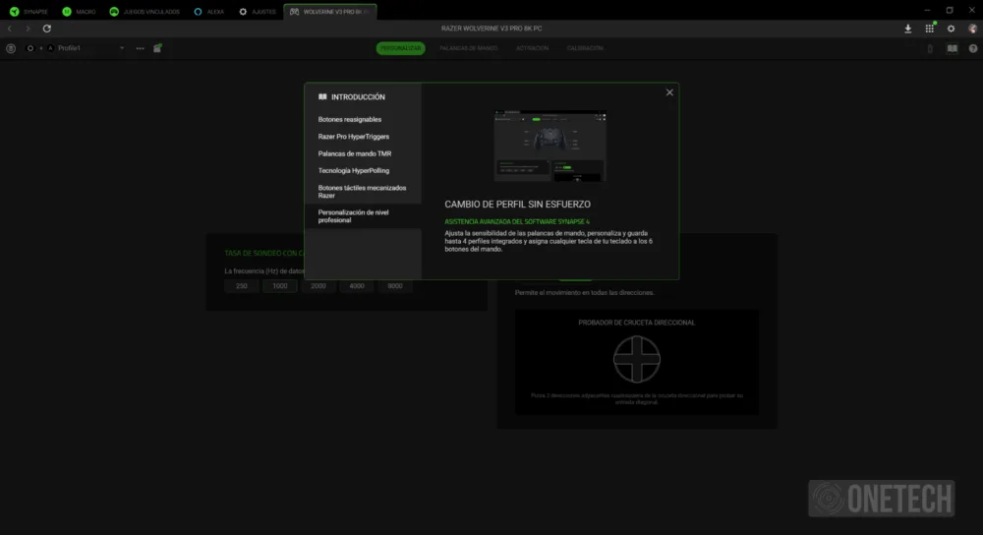Open the settings gear in the header

951,29
